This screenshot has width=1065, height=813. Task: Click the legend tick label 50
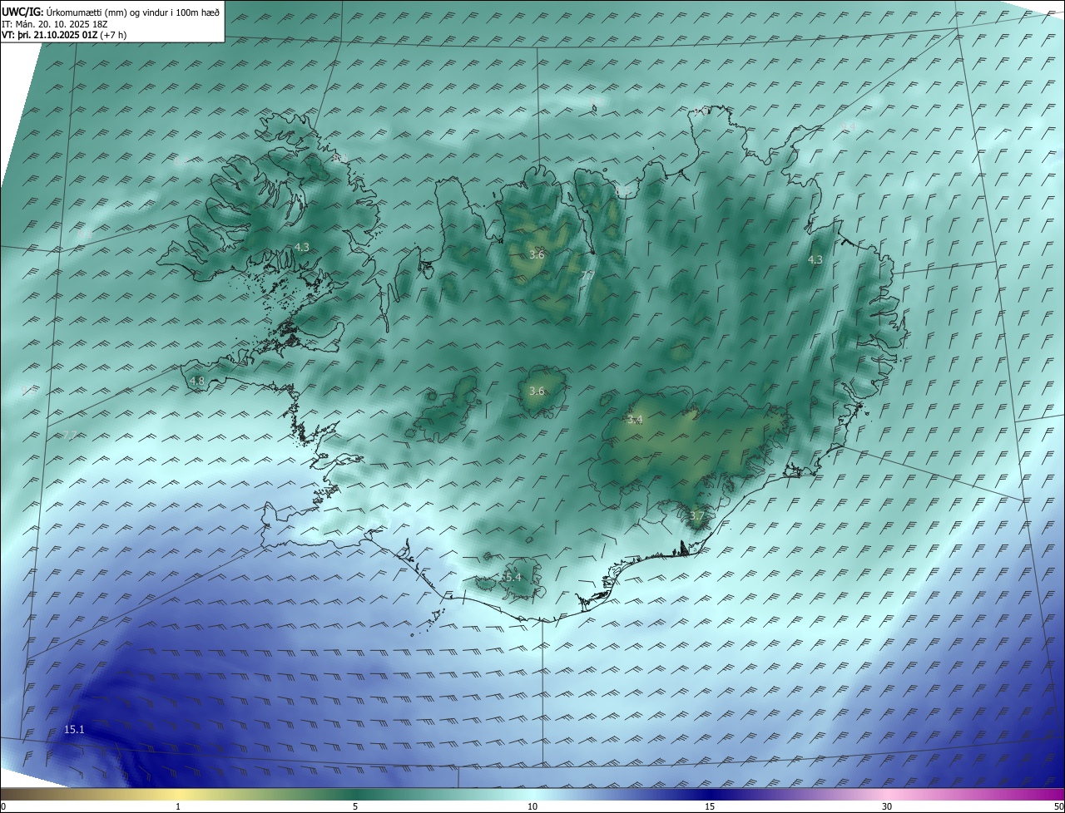pos(1058,806)
